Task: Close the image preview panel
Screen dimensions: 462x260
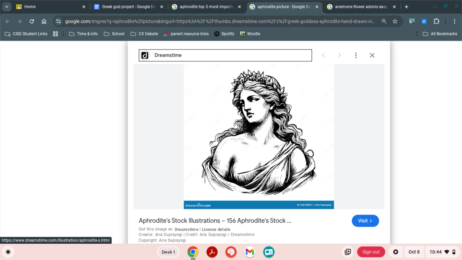Action: pyautogui.click(x=372, y=55)
